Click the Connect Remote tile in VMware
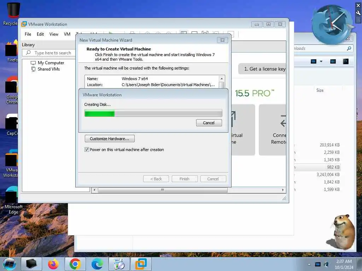The height and width of the screenshot is (271, 362). [273, 130]
